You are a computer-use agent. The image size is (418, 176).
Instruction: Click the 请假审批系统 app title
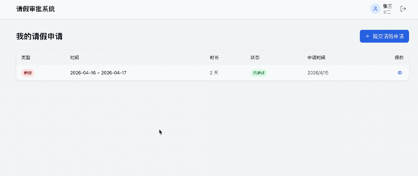pos(36,9)
